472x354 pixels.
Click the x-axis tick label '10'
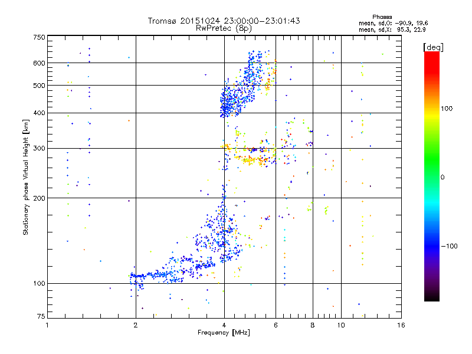(341, 325)
